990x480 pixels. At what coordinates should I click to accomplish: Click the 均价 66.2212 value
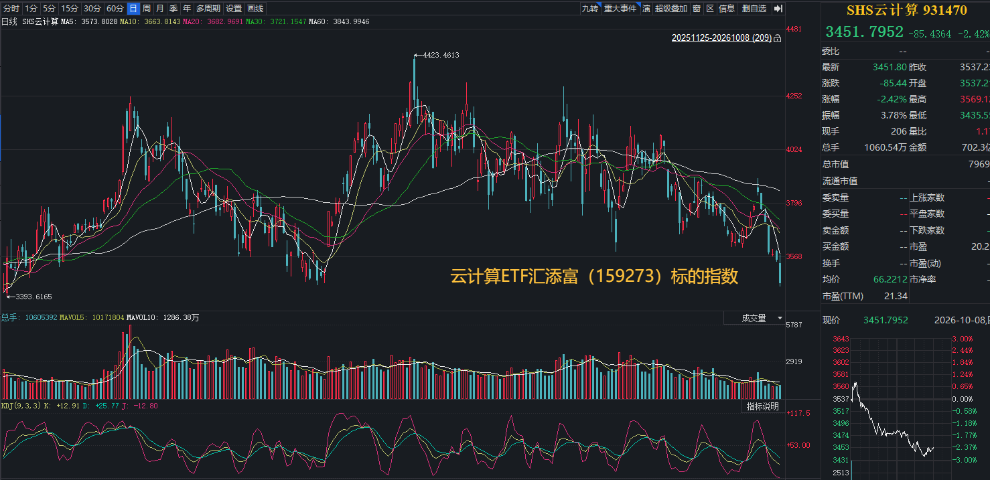click(890, 279)
